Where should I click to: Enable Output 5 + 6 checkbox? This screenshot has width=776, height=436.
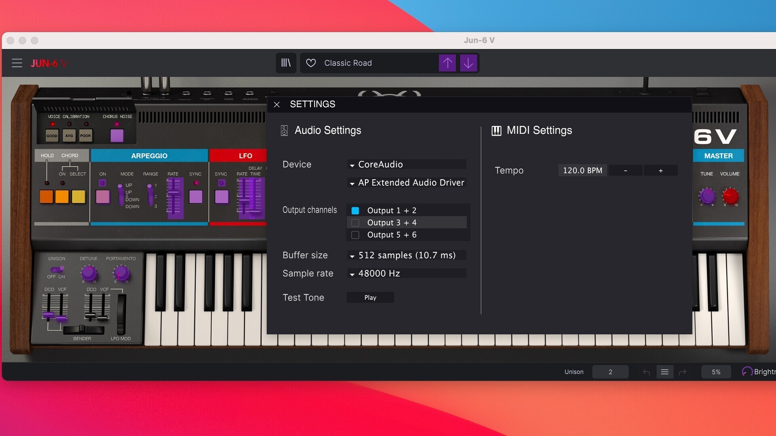pyautogui.click(x=355, y=235)
